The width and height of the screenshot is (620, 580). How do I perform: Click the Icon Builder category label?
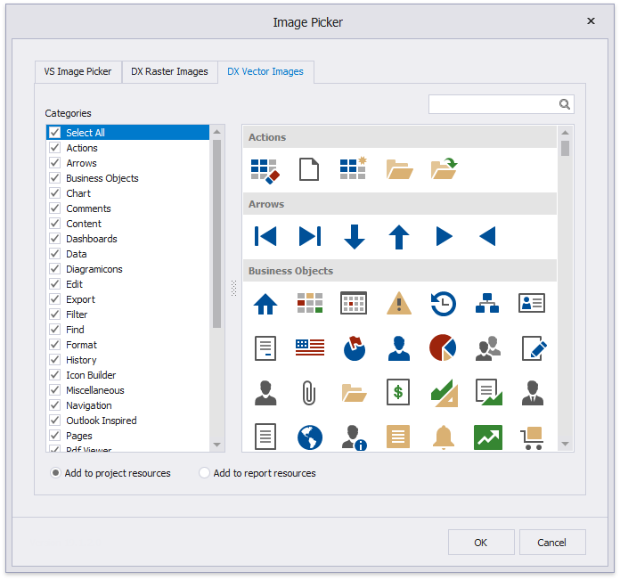(91, 375)
